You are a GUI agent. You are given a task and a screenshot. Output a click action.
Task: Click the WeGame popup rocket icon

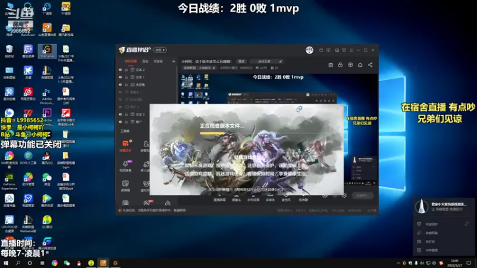tap(422, 207)
